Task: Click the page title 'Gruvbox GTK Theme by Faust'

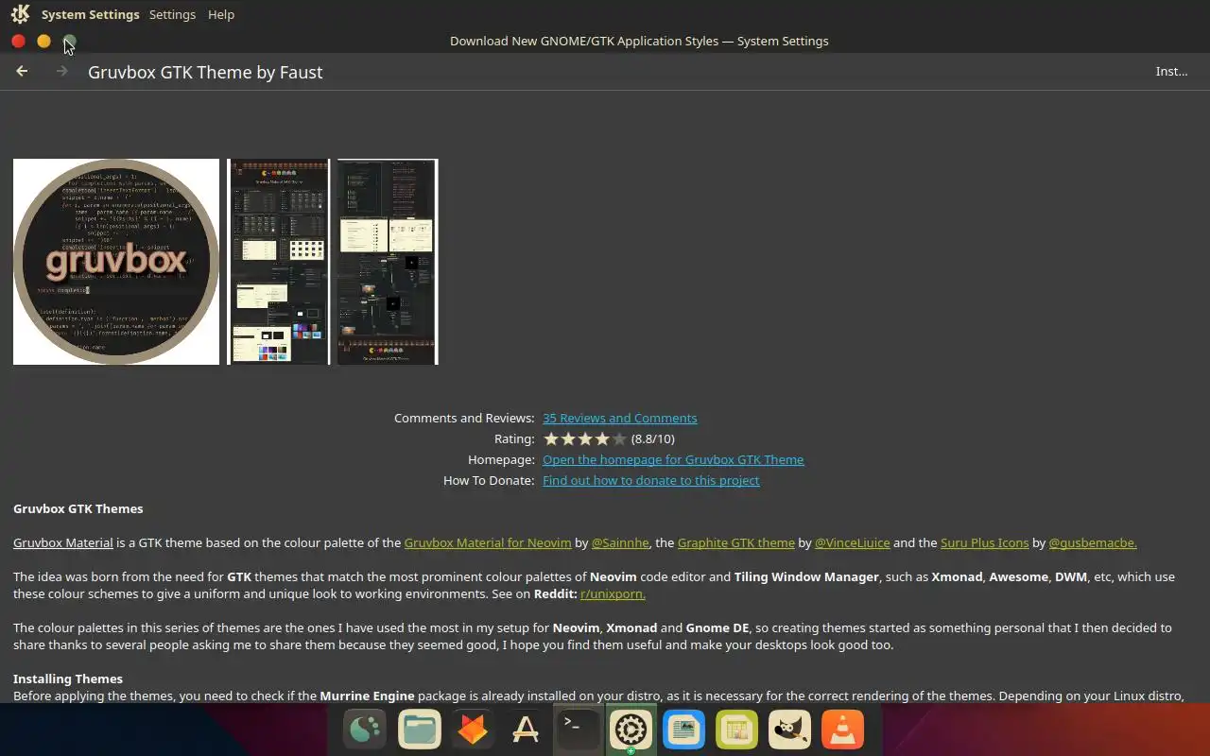Action: (x=205, y=72)
